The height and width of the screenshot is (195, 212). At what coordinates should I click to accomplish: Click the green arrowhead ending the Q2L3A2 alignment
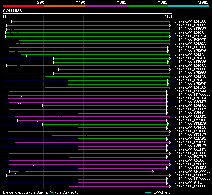pyautogui.click(x=167, y=139)
